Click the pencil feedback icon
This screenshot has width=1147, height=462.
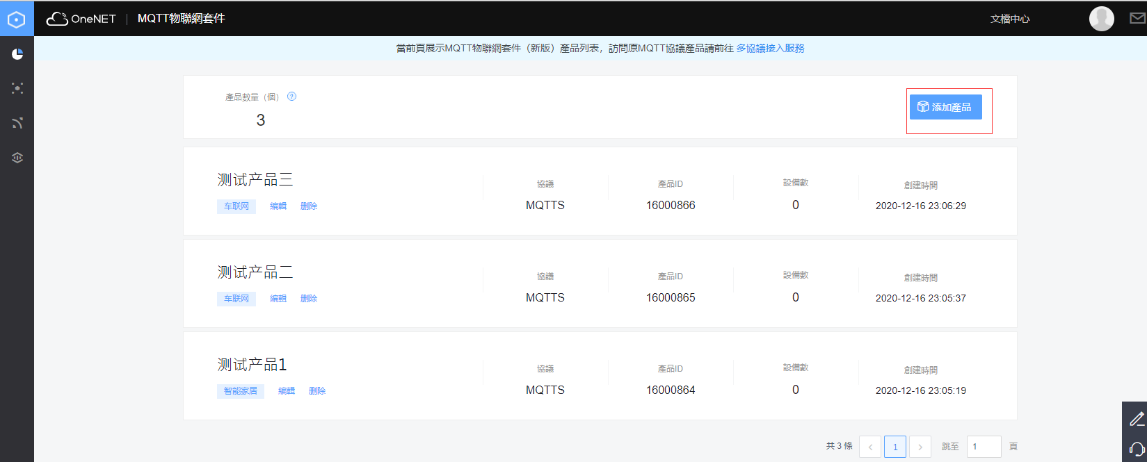click(x=1136, y=418)
